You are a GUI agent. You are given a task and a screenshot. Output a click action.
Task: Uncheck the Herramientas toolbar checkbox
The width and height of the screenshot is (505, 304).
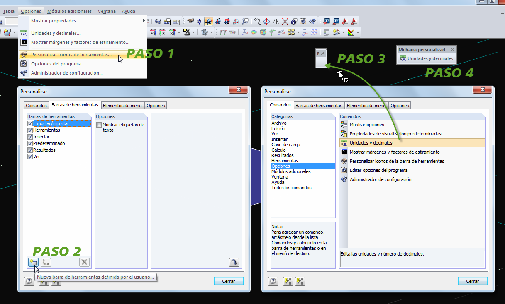tap(30, 130)
